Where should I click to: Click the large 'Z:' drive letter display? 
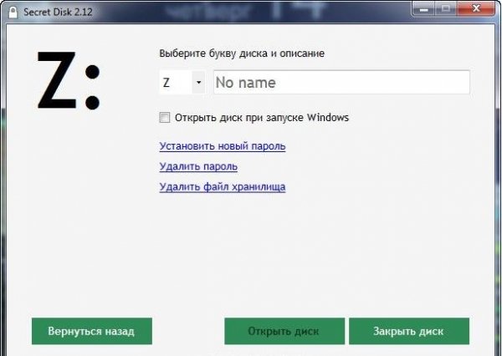tap(69, 80)
